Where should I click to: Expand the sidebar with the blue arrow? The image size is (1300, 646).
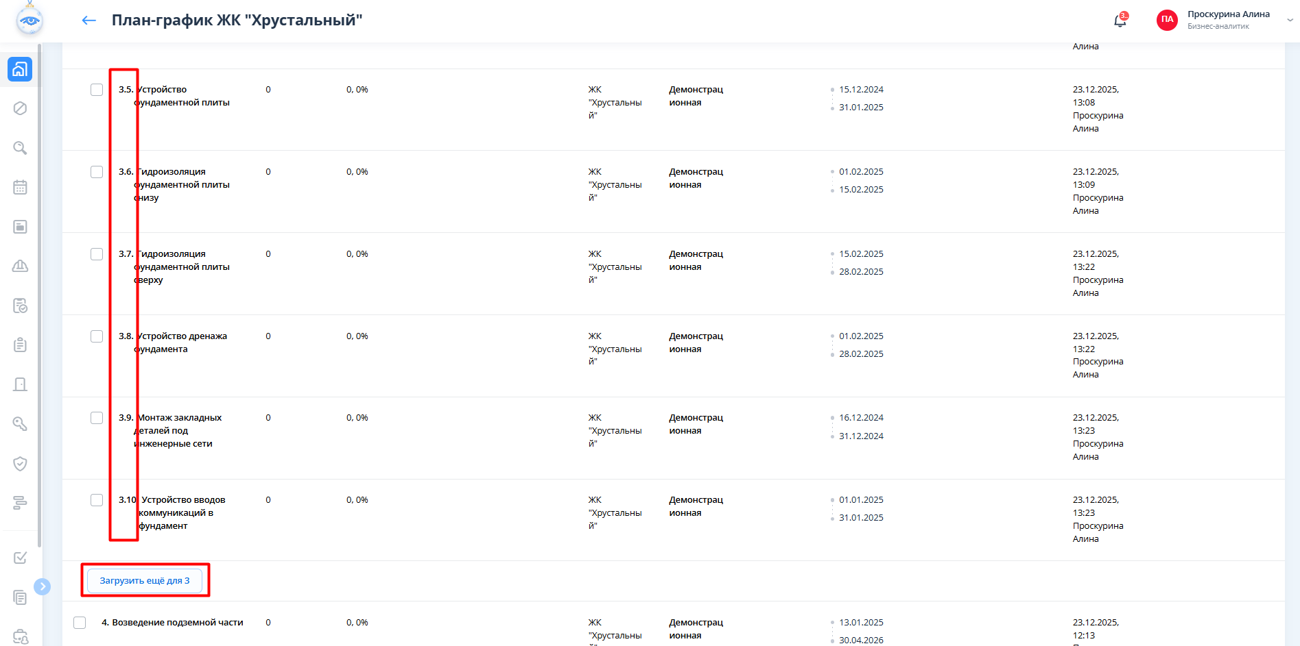pyautogui.click(x=43, y=586)
